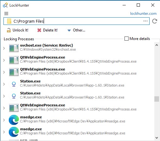
Task: Select the svchost.exe (Service: RmSvc) name
Action: (x=47, y=45)
